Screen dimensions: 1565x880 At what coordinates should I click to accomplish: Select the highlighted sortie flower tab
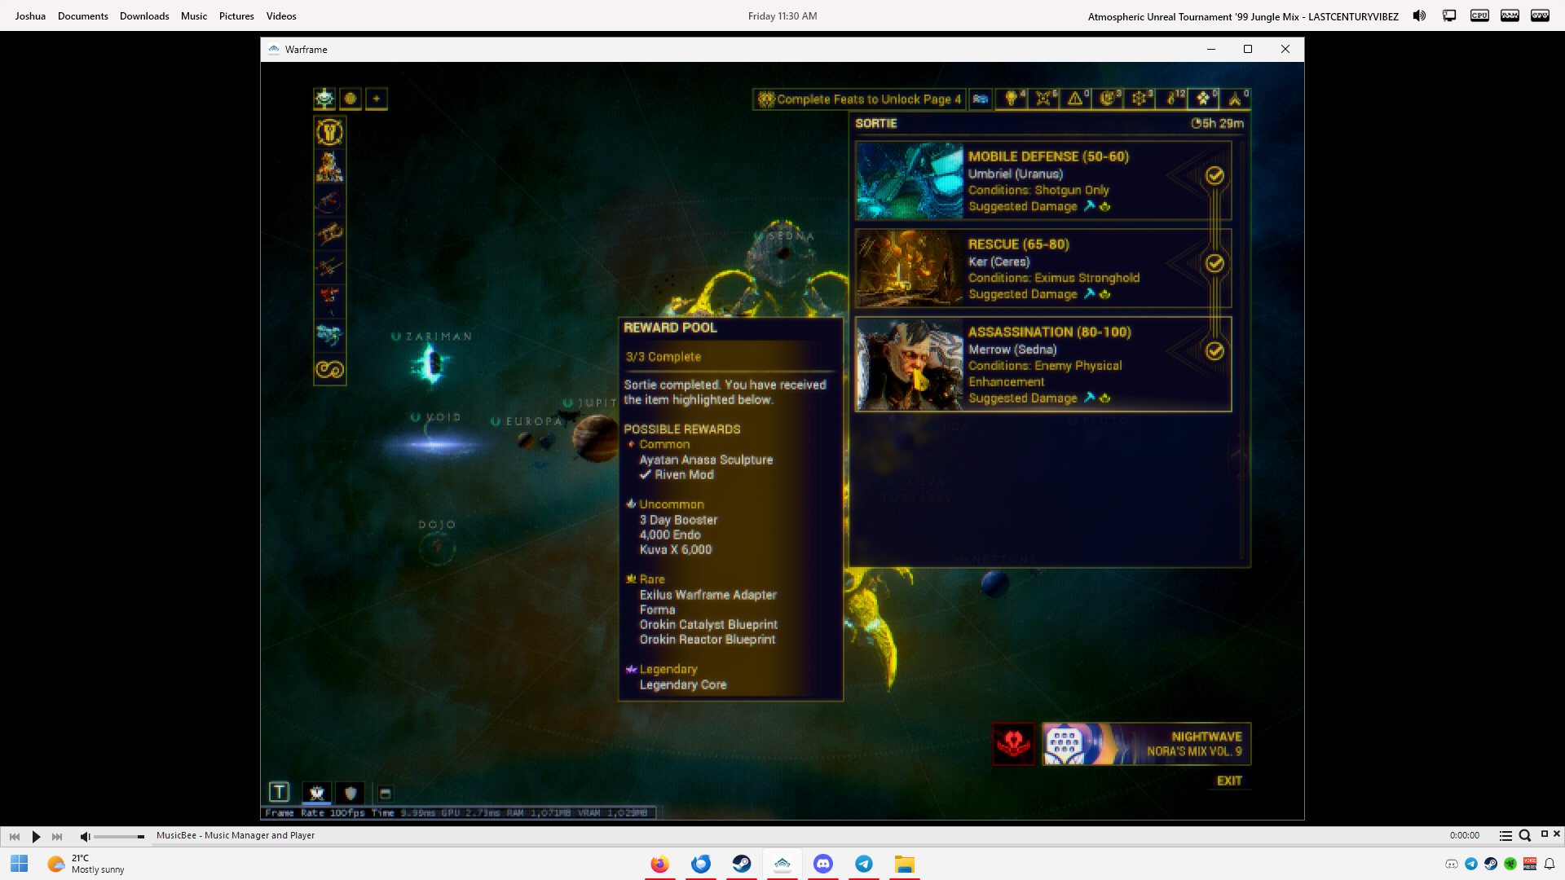[1204, 99]
